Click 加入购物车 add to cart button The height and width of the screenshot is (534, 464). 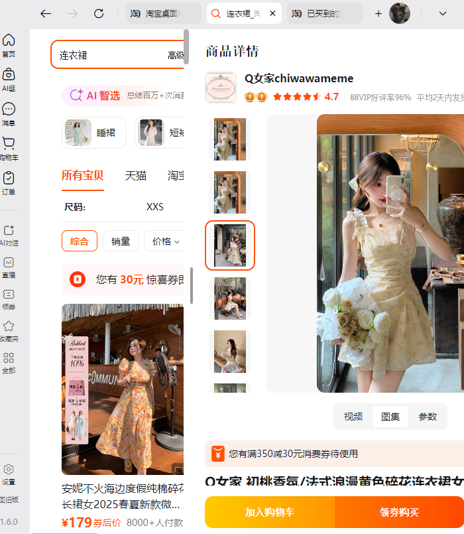[x=270, y=512]
